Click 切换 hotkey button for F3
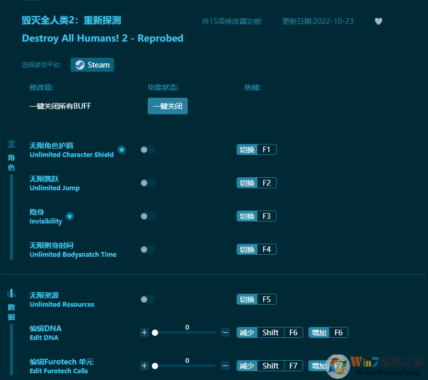 247,216
